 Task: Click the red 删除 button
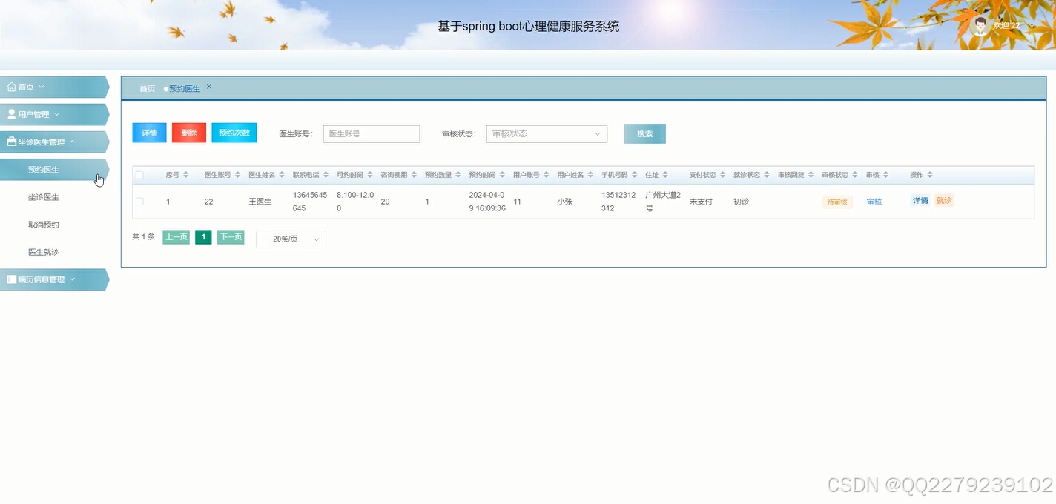[188, 133]
